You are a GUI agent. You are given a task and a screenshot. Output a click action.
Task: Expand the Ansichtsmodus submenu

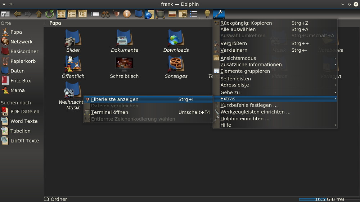275,58
